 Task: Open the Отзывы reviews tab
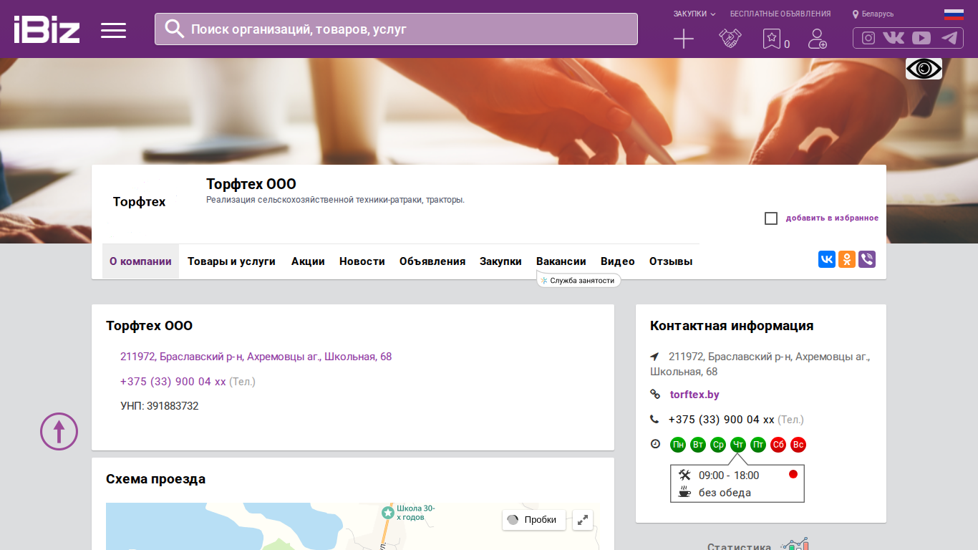coord(671,261)
